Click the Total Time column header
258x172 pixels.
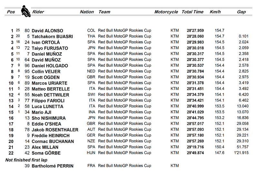click(193, 12)
